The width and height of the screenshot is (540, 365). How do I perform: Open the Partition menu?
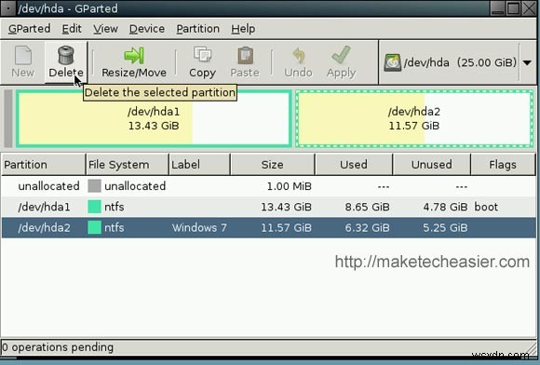coord(197,29)
